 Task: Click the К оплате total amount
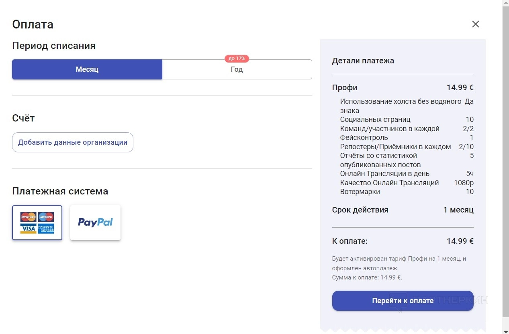[x=460, y=241]
